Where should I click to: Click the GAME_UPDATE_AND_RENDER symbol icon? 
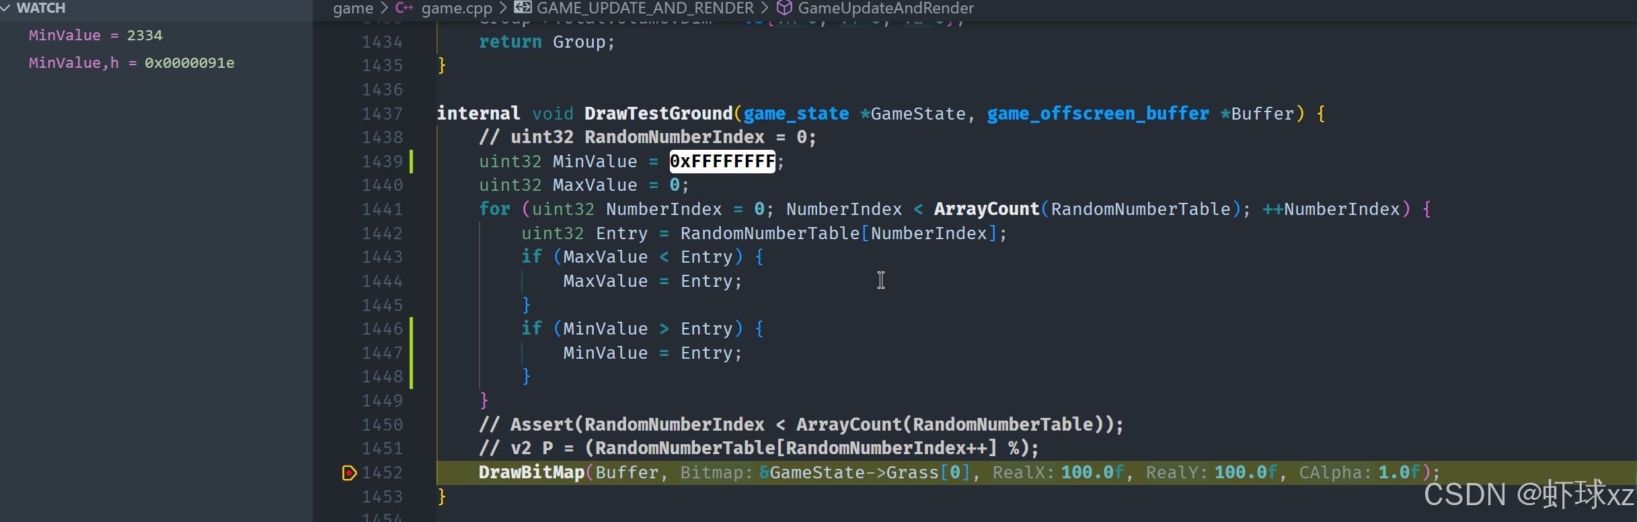coord(523,8)
